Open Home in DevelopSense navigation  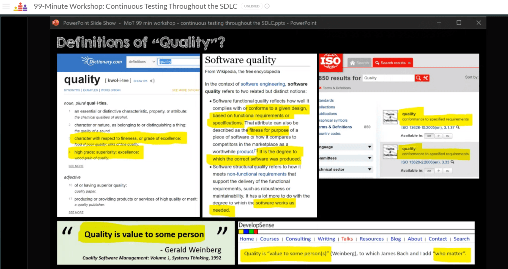(x=247, y=239)
